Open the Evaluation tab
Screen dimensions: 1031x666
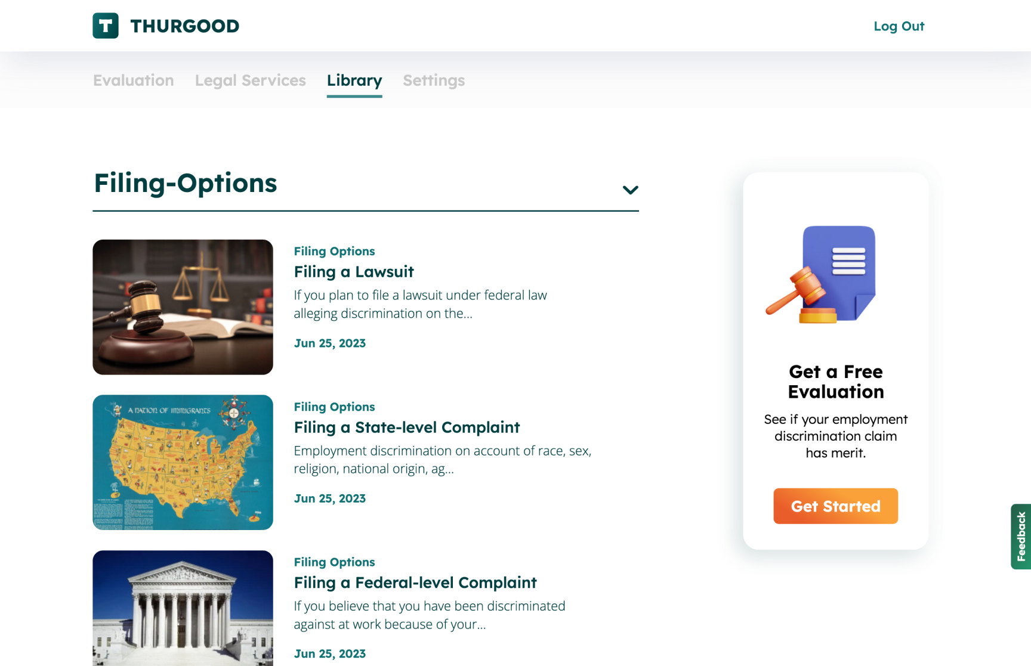[x=133, y=80]
